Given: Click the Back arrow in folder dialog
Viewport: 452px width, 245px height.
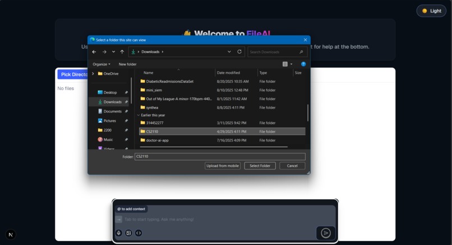Looking at the screenshot, I should (x=94, y=52).
